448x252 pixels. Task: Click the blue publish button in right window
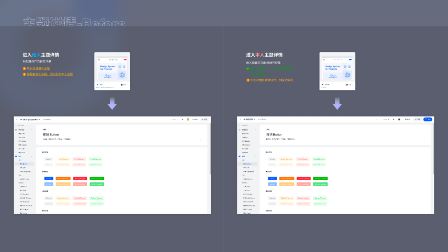coord(428,119)
